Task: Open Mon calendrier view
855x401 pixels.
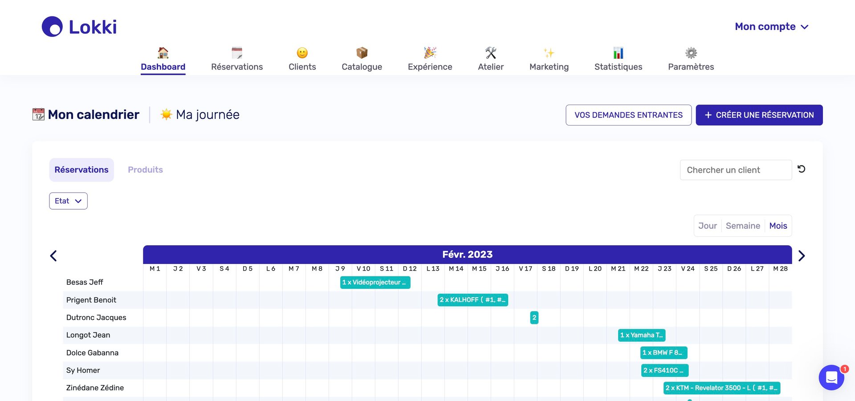Action: click(86, 114)
